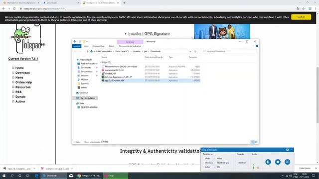Sort by Data de modificação column
Image resolution: width=319 pixels, height=179 pixels.
click(x=154, y=57)
